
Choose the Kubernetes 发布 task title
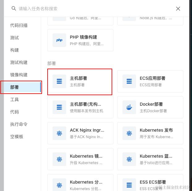tap(156, 130)
